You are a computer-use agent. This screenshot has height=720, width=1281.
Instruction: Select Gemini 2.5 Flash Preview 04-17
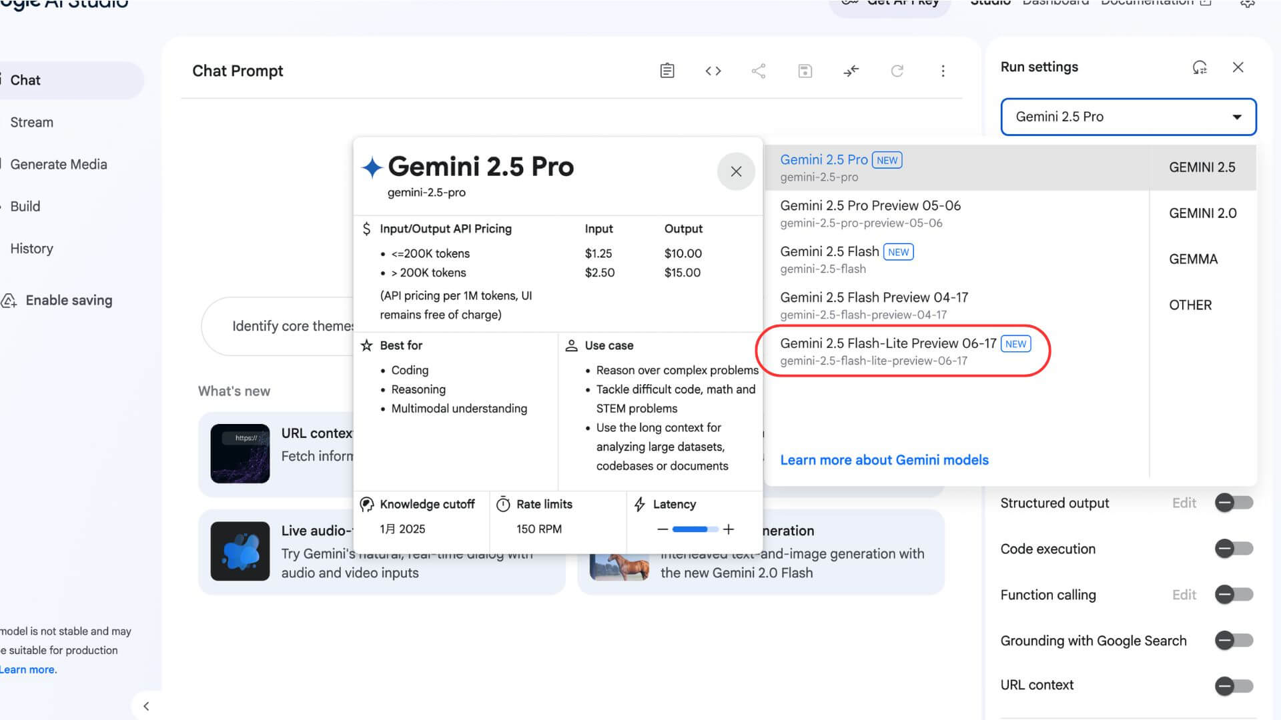pyautogui.click(x=957, y=305)
